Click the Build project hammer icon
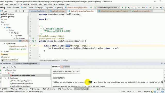The width and height of the screenshot is (165, 93). (x=91, y=7)
